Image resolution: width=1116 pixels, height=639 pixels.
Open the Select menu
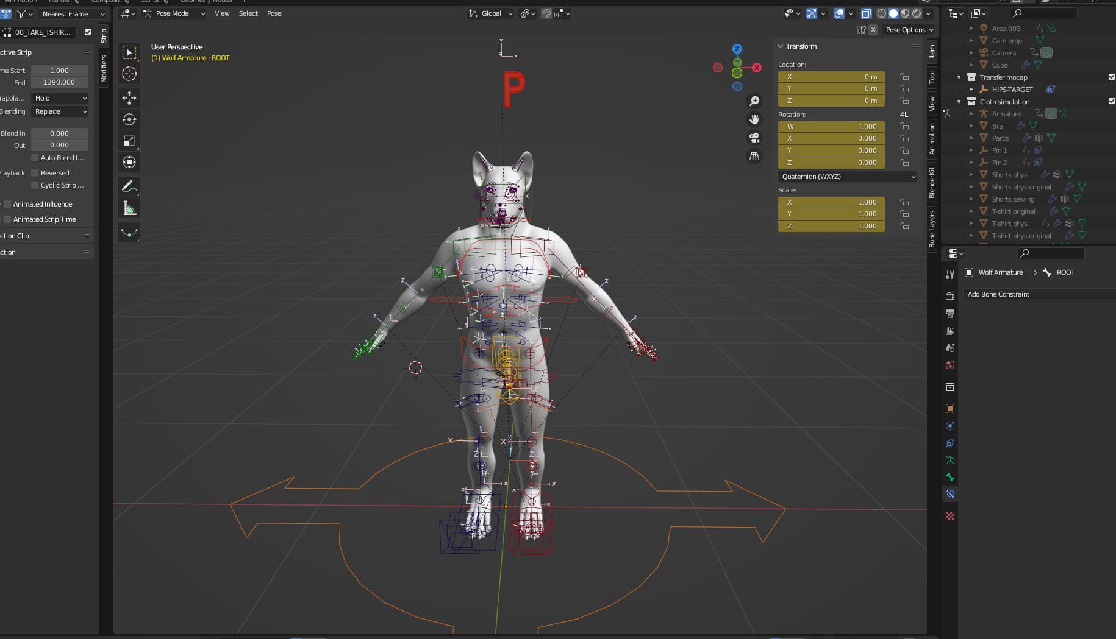pyautogui.click(x=248, y=13)
